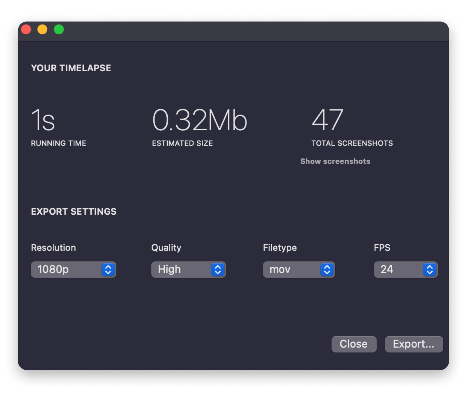467x394 pixels.
Task: Click the blue chevron arrows on the Resolution selector
Action: click(x=108, y=270)
